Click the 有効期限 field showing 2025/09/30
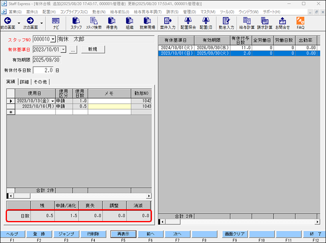This screenshot has width=326, height=243. [47, 60]
